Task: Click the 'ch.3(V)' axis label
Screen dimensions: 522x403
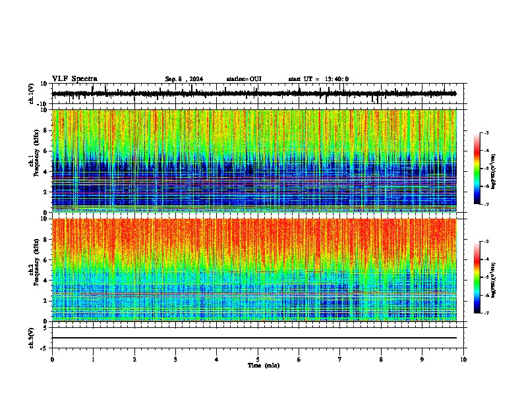Action: click(32, 338)
